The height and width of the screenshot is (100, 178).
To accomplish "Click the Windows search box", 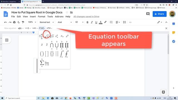I will click(x=21, y=98).
